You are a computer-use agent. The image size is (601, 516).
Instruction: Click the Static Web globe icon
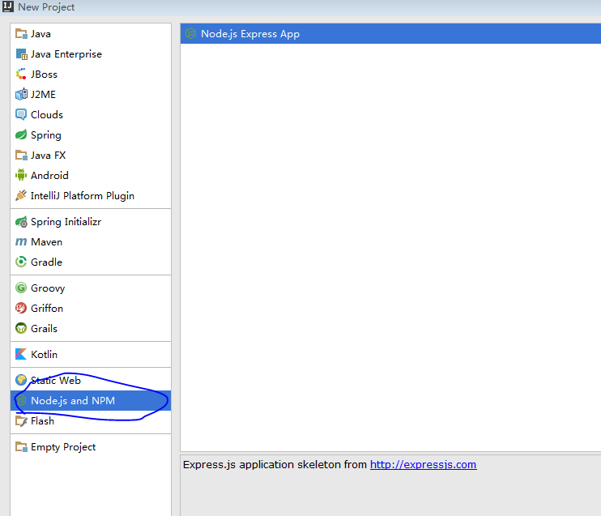21,380
